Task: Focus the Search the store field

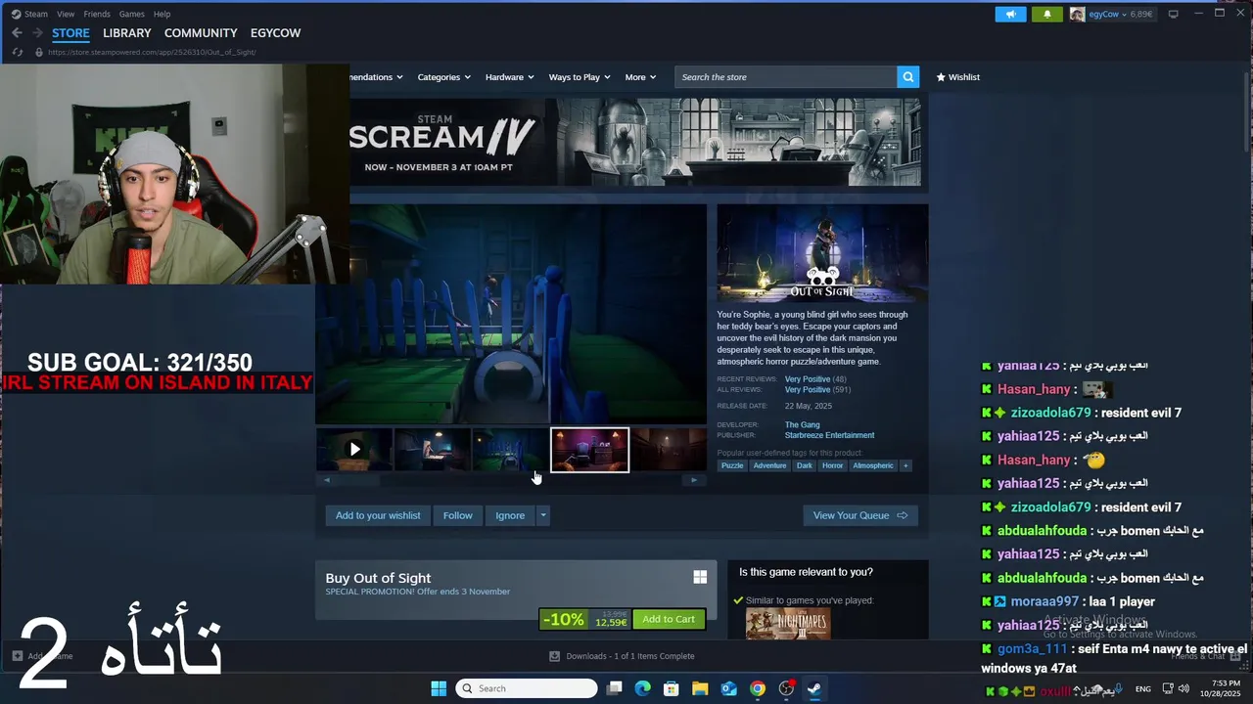Action: tap(786, 77)
